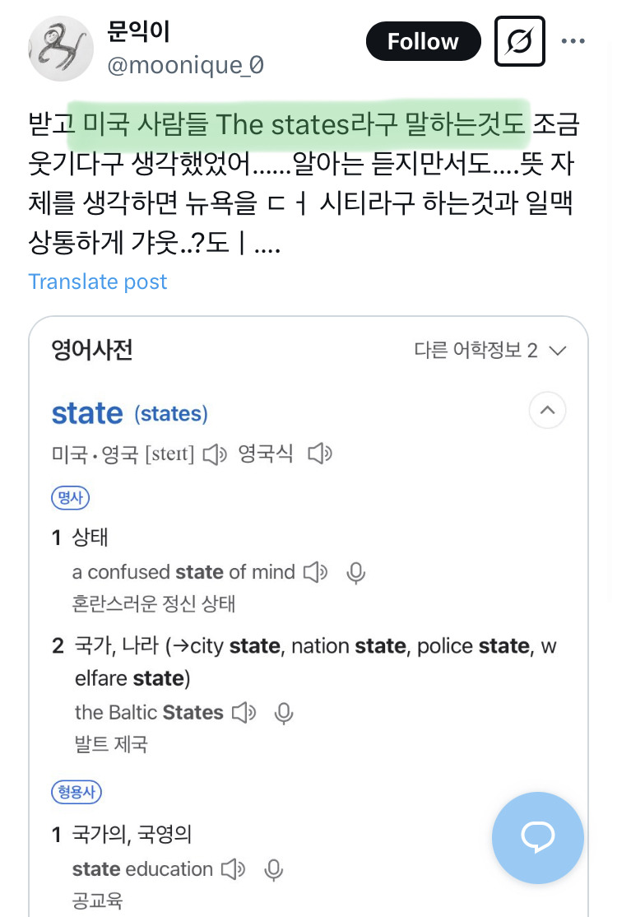Click the blue 'state' headword link

tap(87, 413)
